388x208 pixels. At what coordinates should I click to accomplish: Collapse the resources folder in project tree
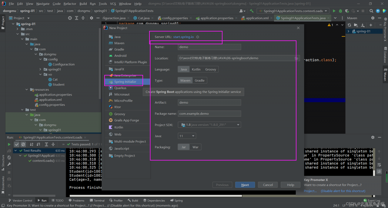(x=27, y=90)
